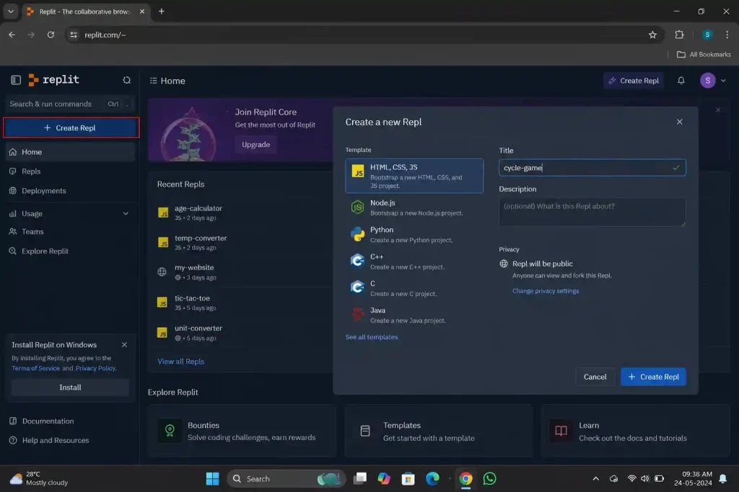Open the browser extensions puzzle icon

(x=678, y=35)
